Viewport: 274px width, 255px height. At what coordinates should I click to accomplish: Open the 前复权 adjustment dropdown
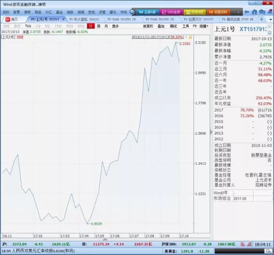pyautogui.click(x=148, y=26)
